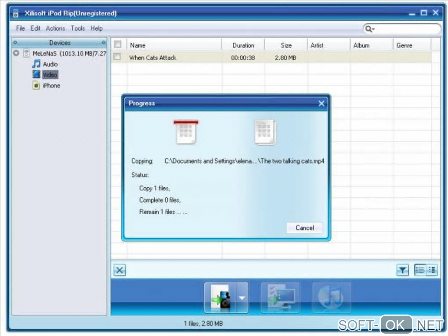Switch to the detailed list view icon
This screenshot has width=448, height=336.
tap(420, 270)
